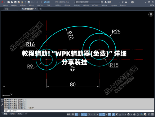The width and height of the screenshot is (155, 117).
Task: Click the search magnifier icon
Action: click(102, 2)
